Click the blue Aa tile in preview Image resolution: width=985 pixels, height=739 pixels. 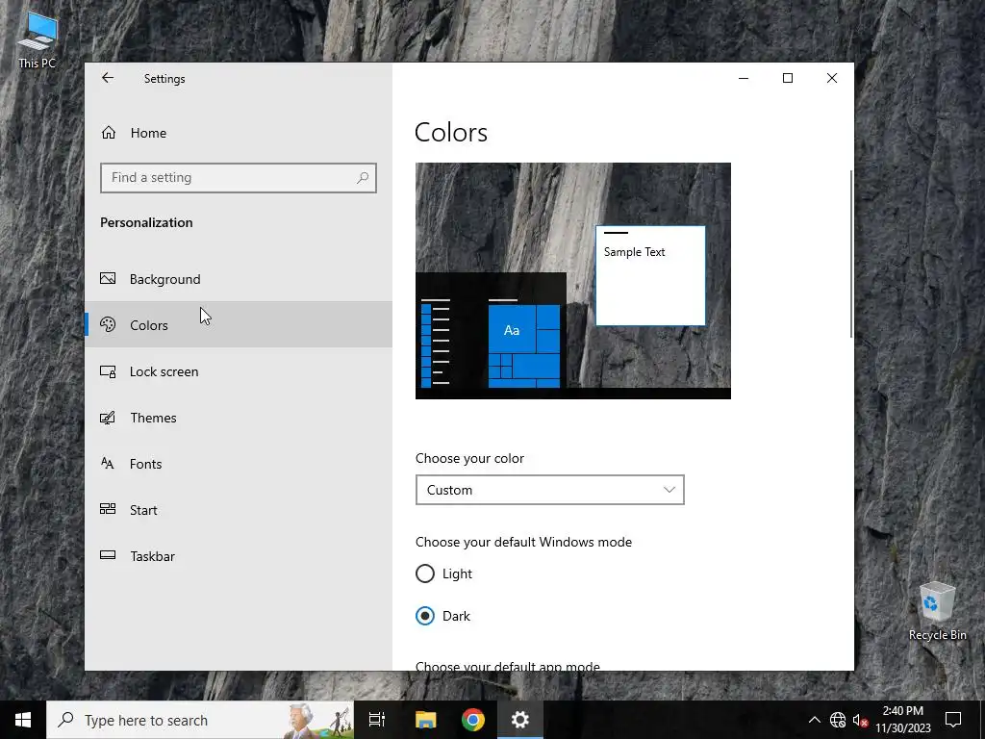click(512, 329)
